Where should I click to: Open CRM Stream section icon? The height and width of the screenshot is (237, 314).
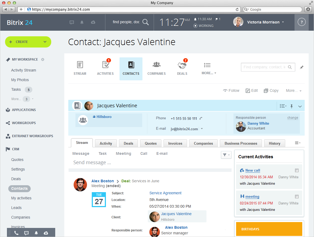point(80,65)
